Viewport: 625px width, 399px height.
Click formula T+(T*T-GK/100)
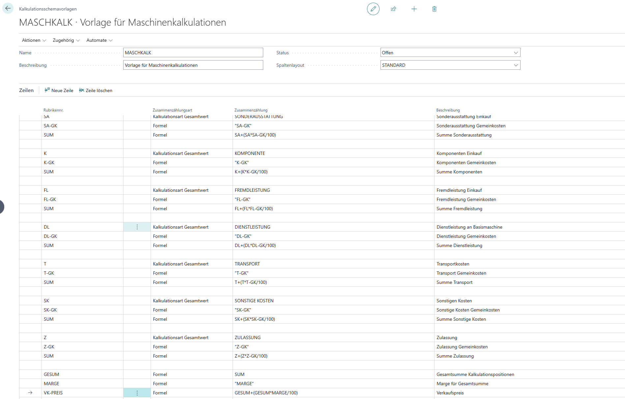(251, 282)
